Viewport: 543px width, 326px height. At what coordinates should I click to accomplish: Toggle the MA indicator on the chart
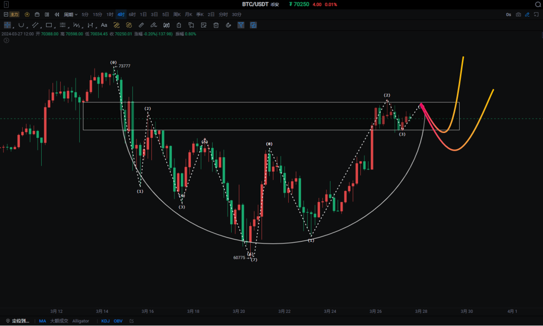pos(42,321)
